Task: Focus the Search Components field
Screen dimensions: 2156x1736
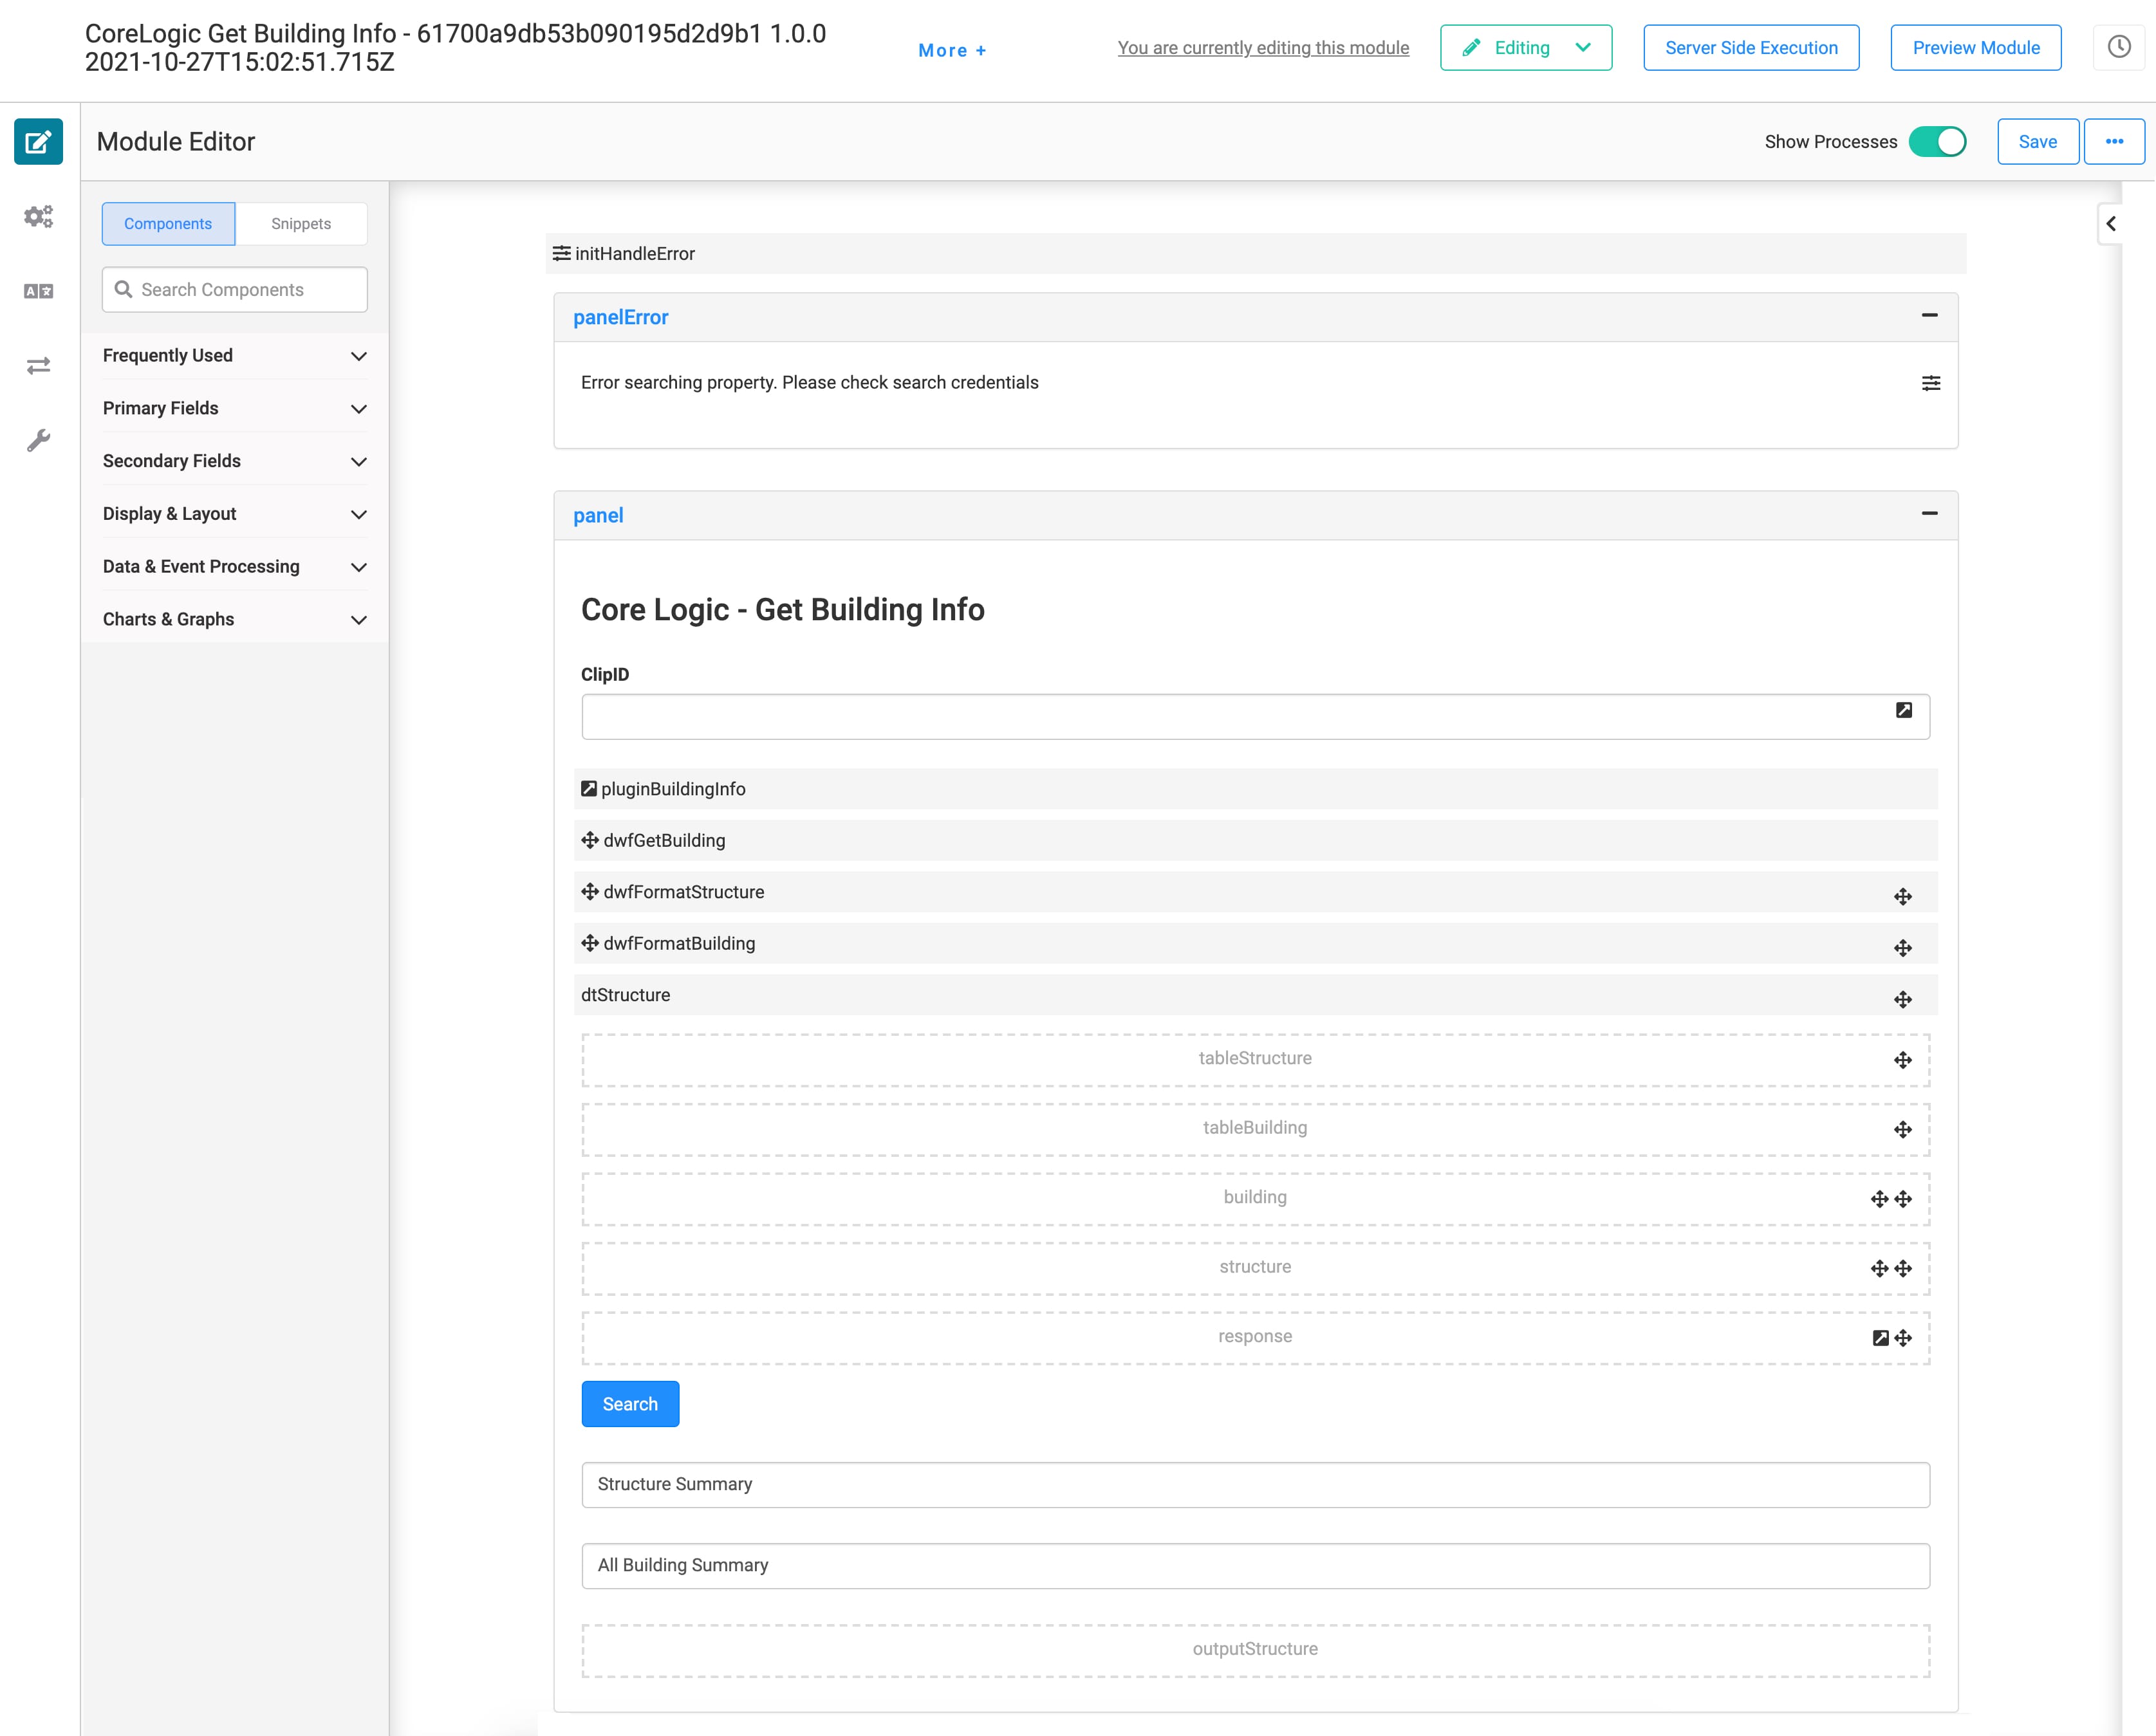Action: pos(235,289)
